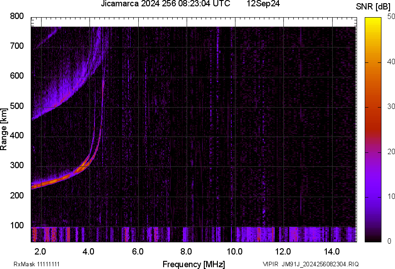Click the RxMask 11111111 text
Viewport: 395px width, 269px height.
pyautogui.click(x=37, y=264)
